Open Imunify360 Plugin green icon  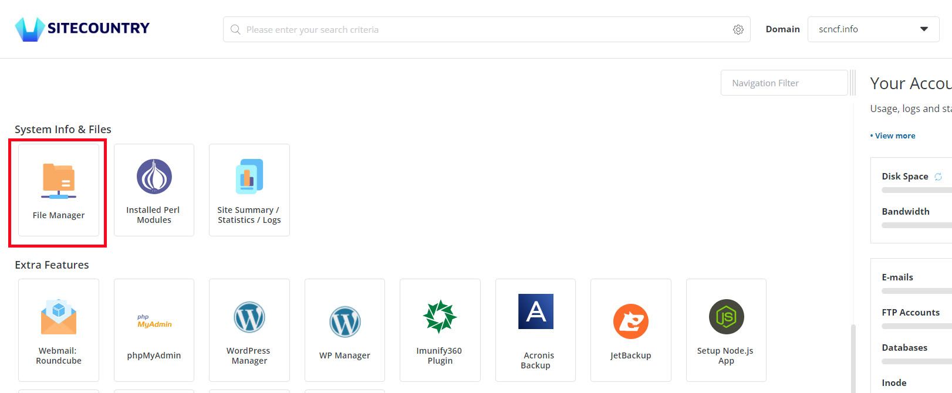tap(440, 317)
